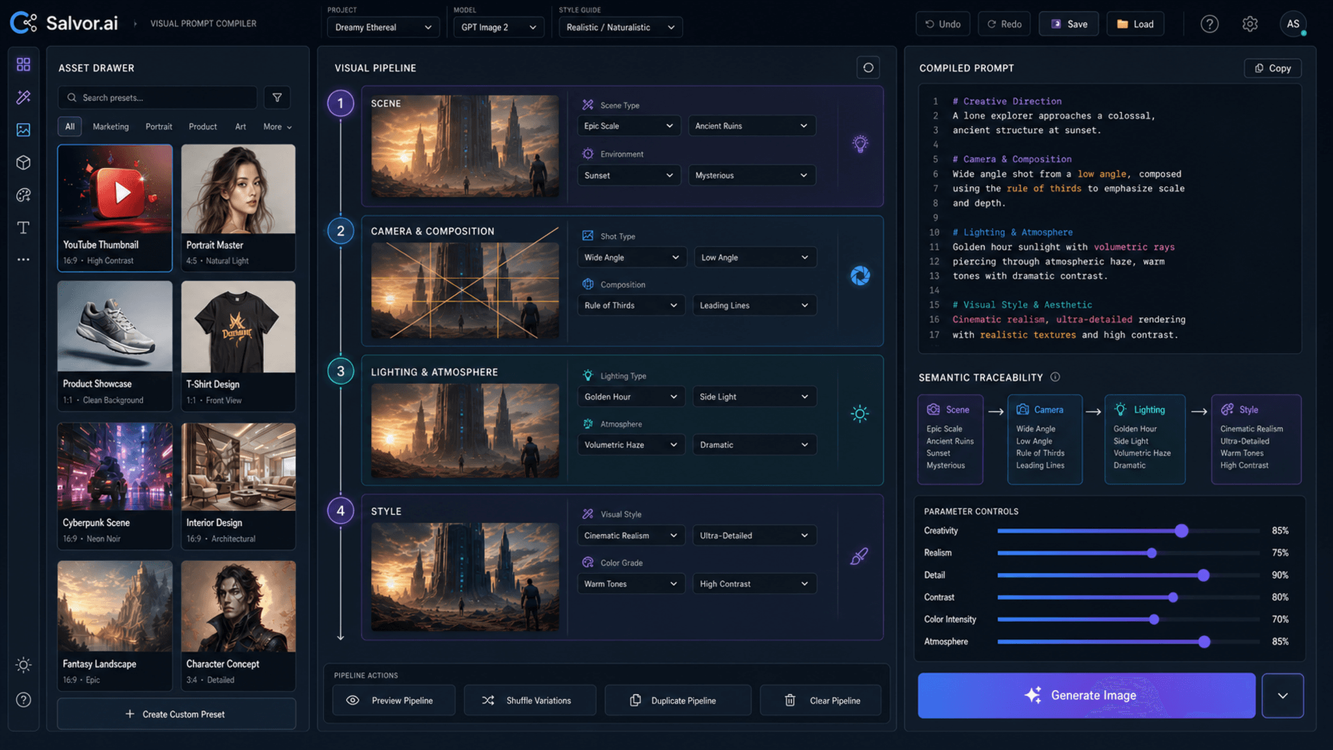Screen dimensions: 1333x750
Task: Expand the Ancient Ruins dropdown
Action: pos(752,126)
